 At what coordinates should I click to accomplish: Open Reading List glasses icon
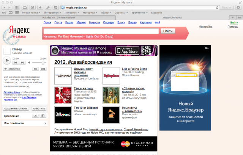4,13
